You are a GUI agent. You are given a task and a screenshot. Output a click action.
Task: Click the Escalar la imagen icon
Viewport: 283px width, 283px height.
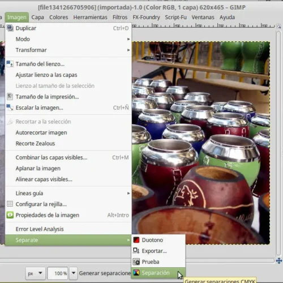pos(10,108)
